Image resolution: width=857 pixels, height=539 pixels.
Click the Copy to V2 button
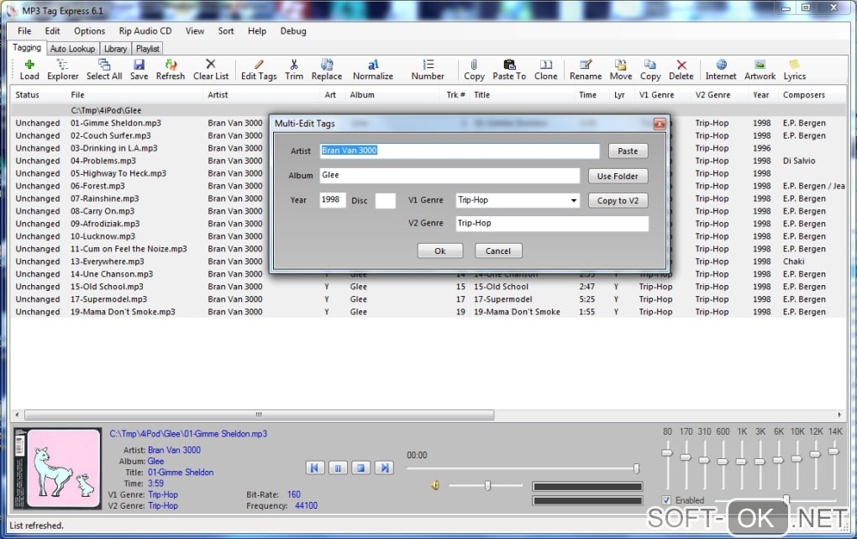[618, 201]
